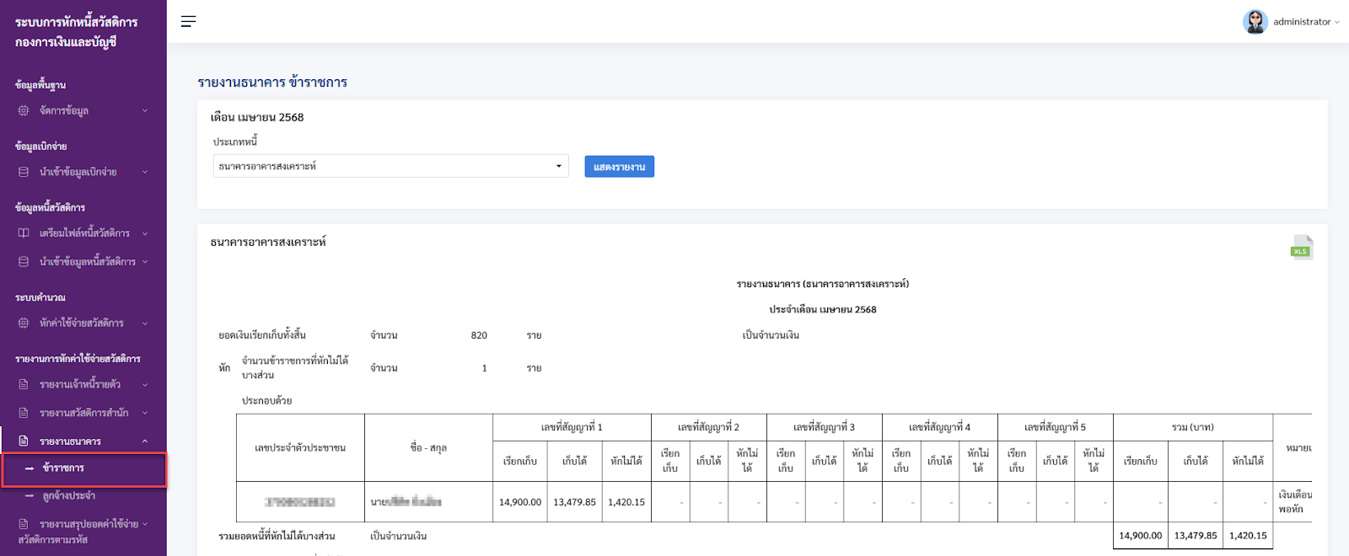Click column header เลขที่สัญญาที่ 1
The image size is (1349, 556).
tap(572, 427)
